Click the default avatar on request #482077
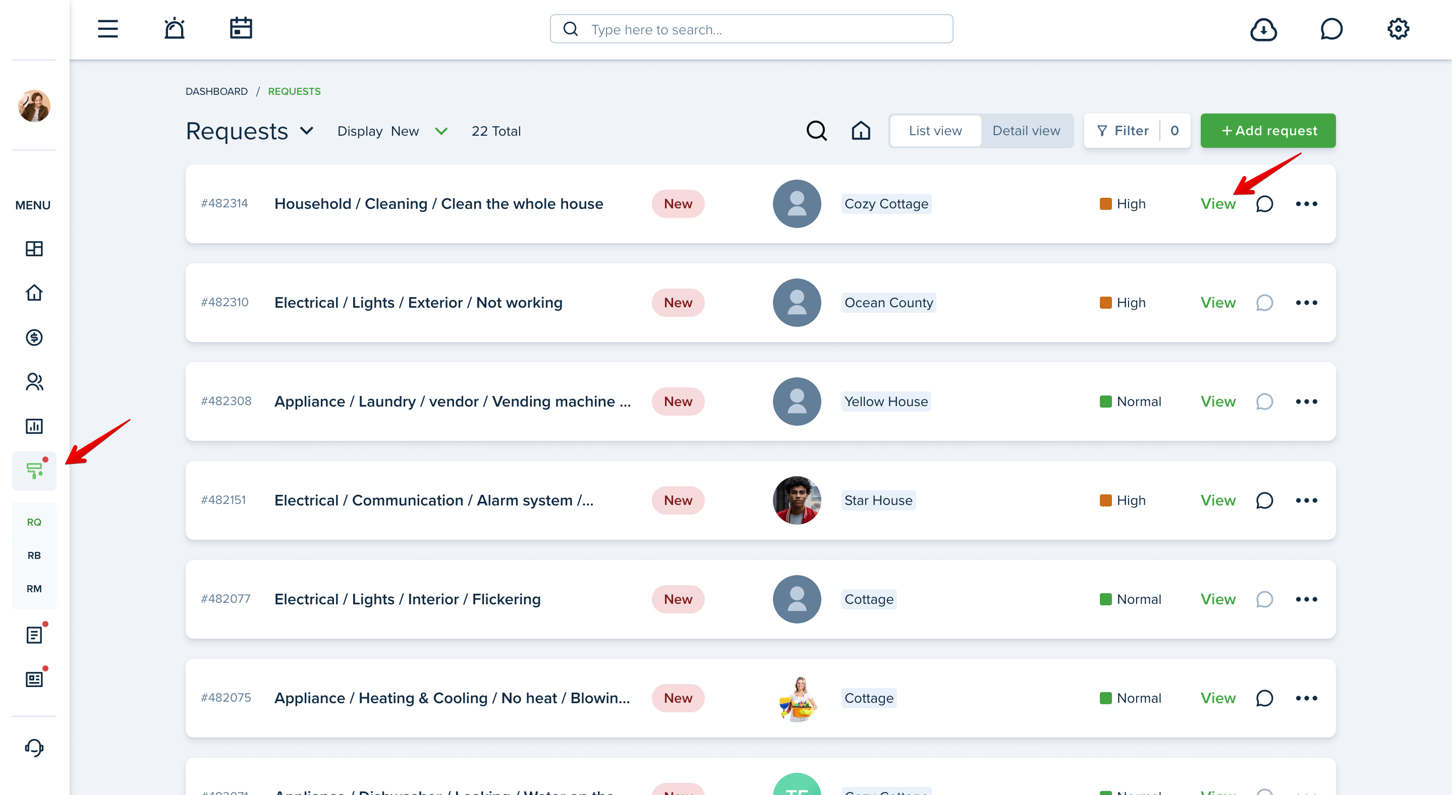This screenshot has height=795, width=1452. 797,599
